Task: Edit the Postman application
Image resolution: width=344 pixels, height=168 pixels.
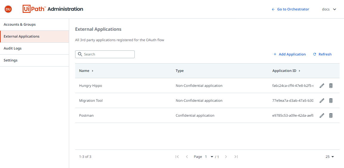Action: click(x=322, y=115)
